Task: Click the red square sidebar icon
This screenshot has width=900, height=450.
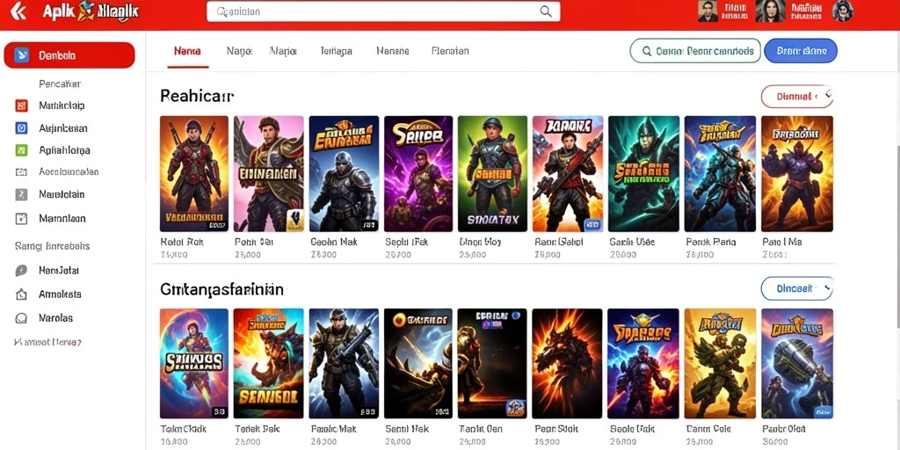Action: [21, 105]
